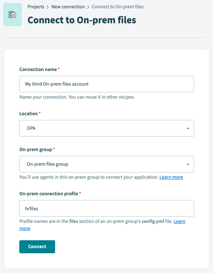
Task: Focus the Connection name input field
Action: click(x=107, y=84)
